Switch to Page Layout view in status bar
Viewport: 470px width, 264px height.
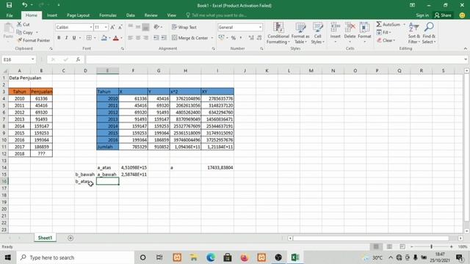pos(389,246)
